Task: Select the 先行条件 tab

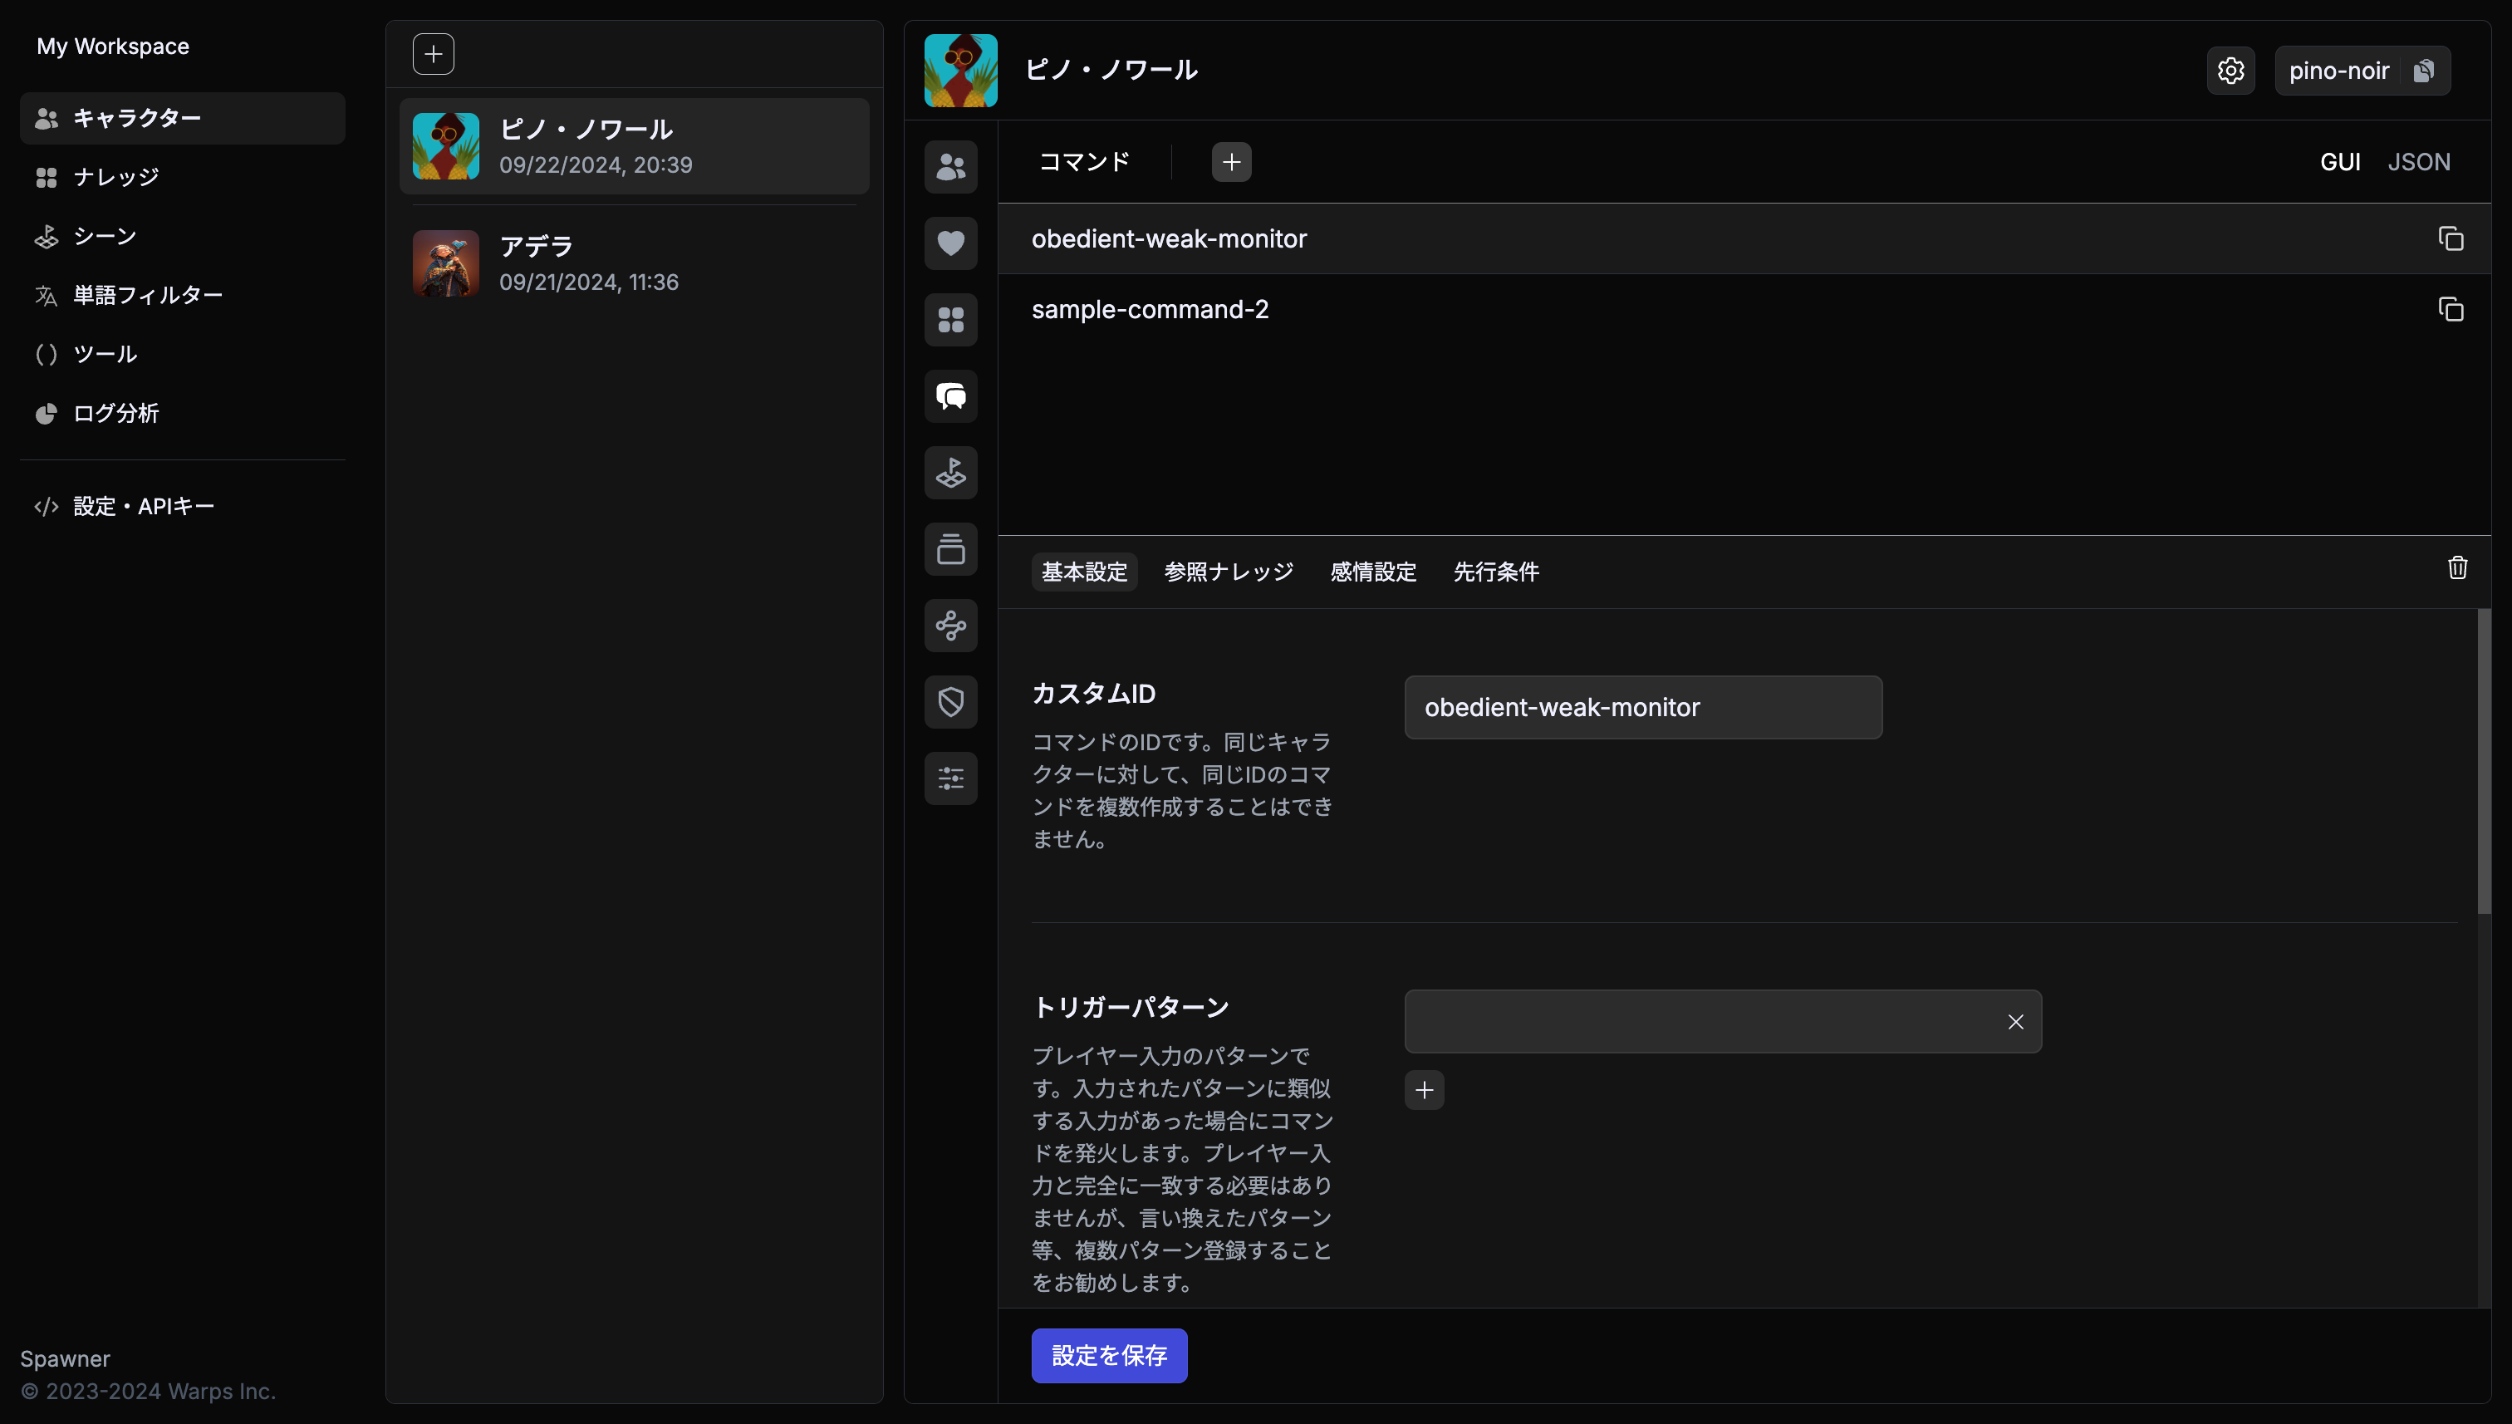Action: click(x=1496, y=572)
